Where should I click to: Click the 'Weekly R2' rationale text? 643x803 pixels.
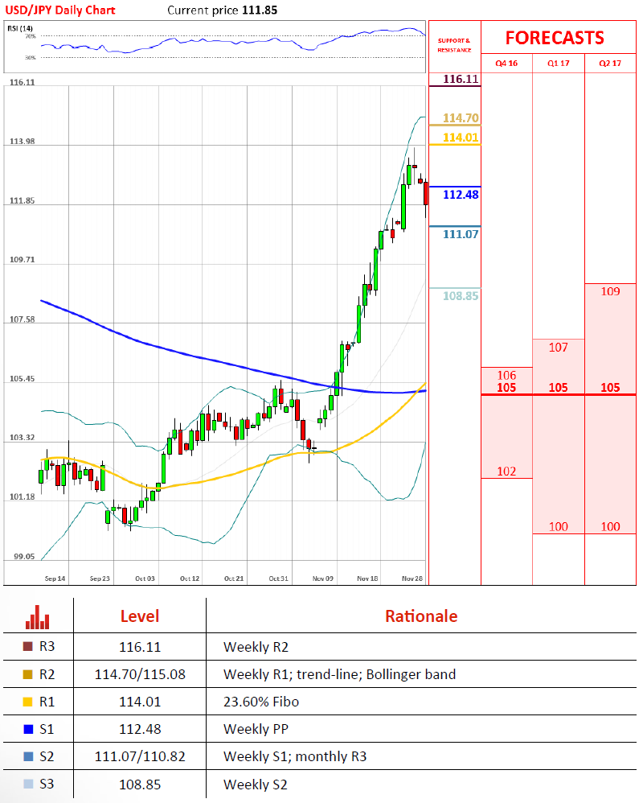click(256, 647)
